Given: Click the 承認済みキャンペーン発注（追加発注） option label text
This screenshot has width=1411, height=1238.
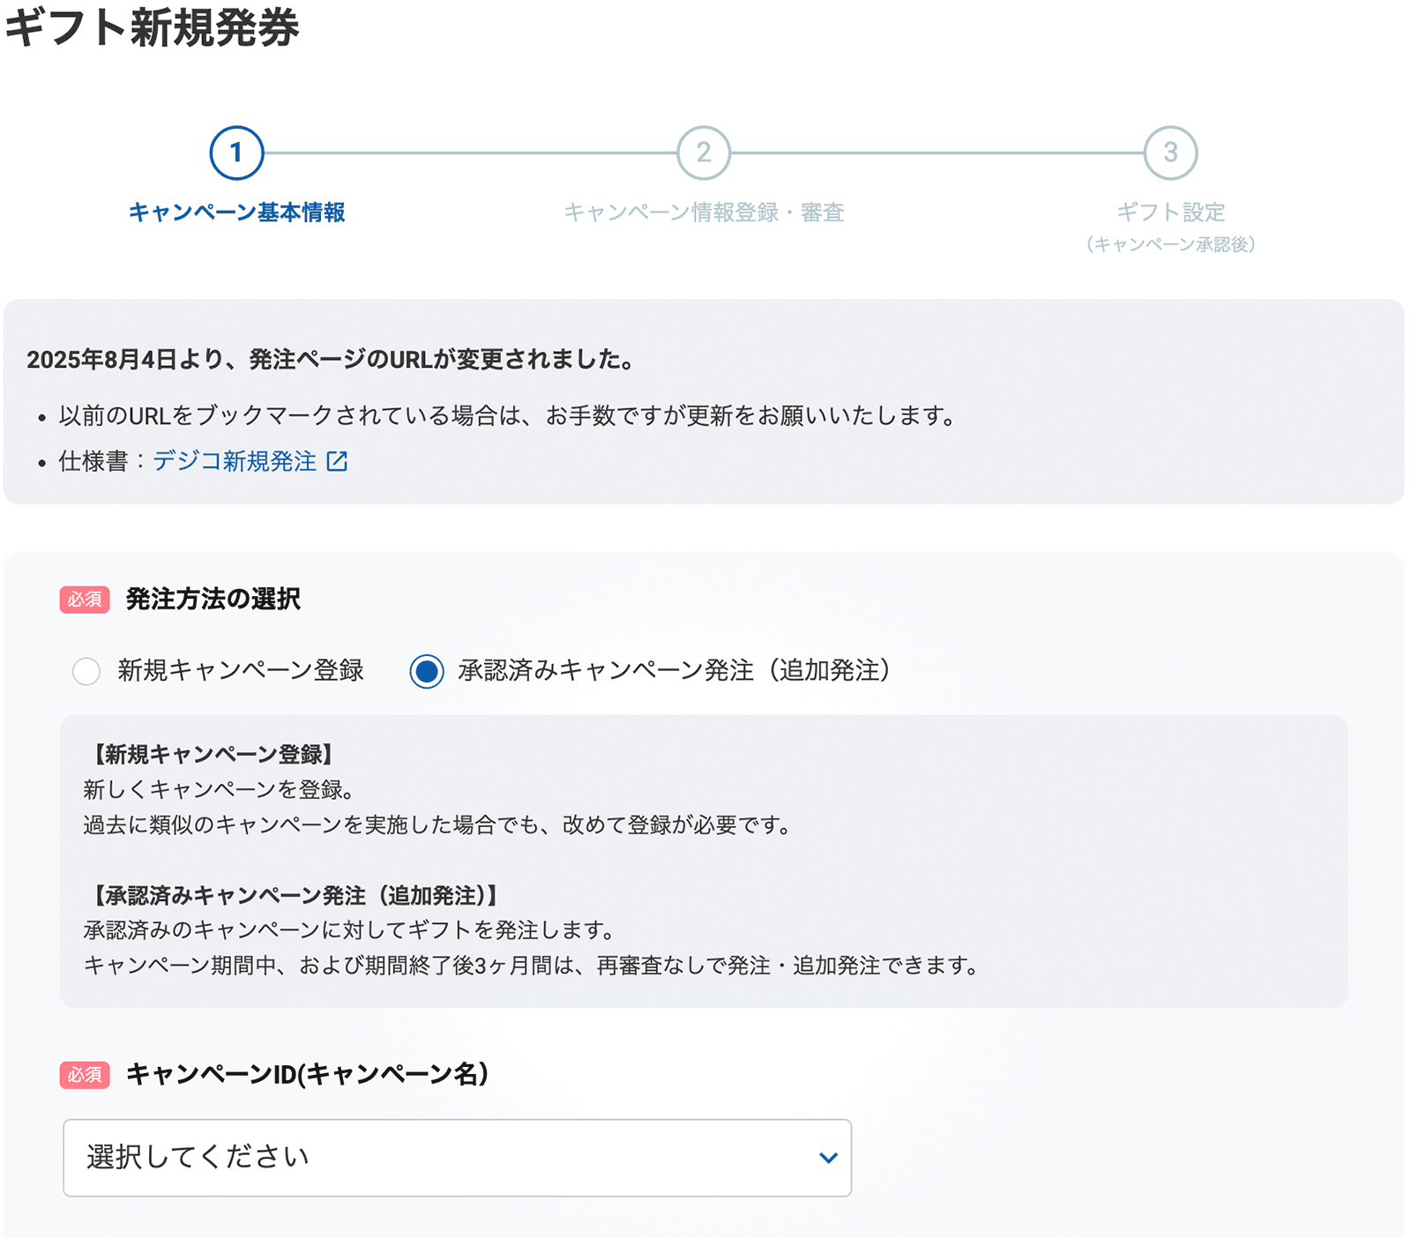Looking at the screenshot, I should (x=675, y=671).
